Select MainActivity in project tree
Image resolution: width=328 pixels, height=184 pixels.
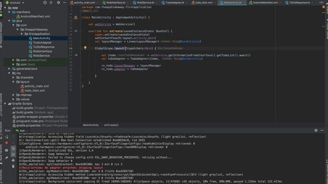pos(42,38)
